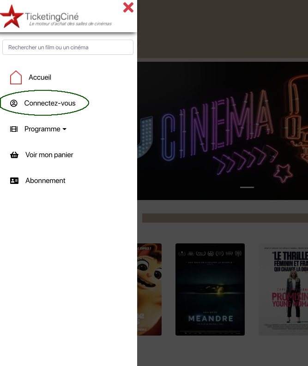Click the shopping basket icon
The height and width of the screenshot is (366, 308).
pyautogui.click(x=14, y=155)
